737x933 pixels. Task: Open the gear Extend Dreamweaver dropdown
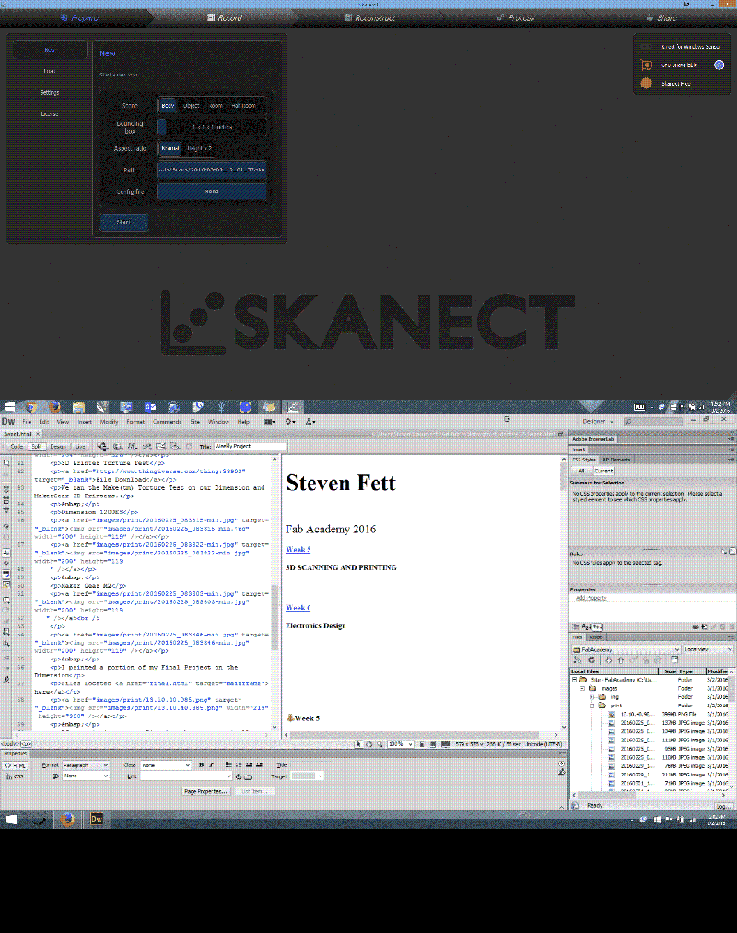point(290,421)
